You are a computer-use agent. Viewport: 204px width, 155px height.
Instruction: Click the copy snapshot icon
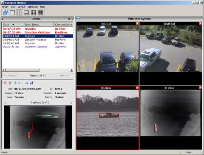pos(26,83)
